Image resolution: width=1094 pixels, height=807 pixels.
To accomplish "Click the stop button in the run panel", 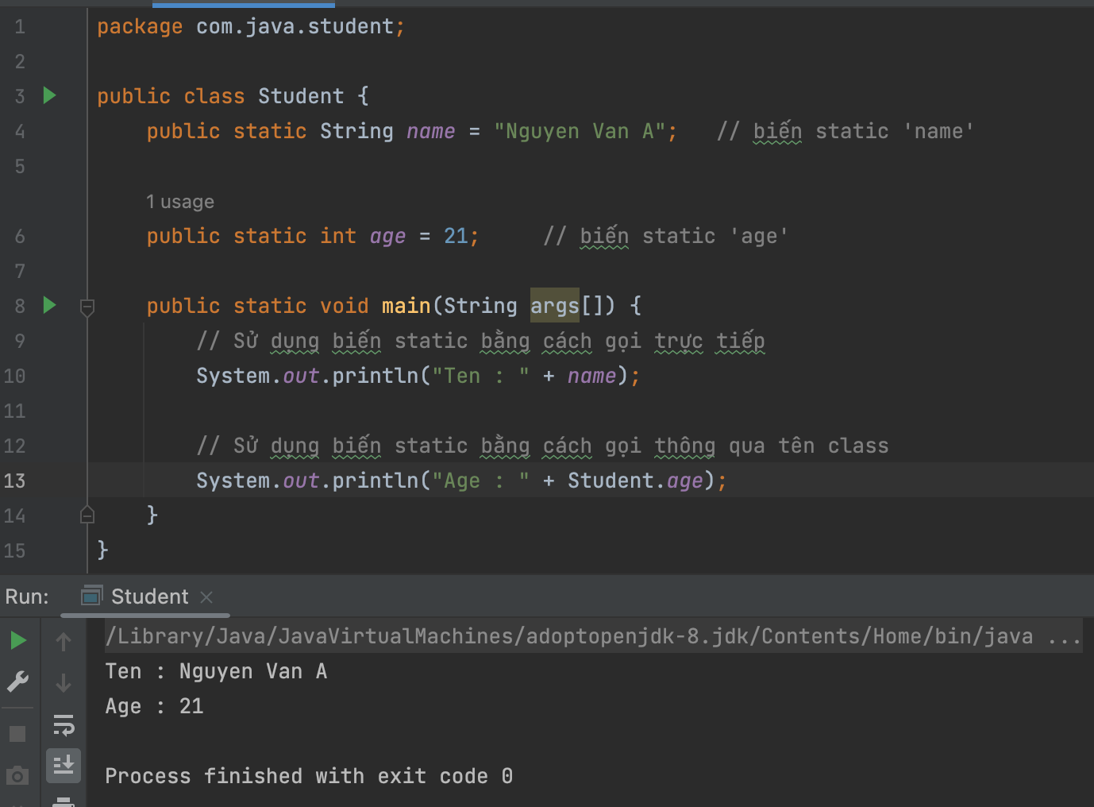I will pyautogui.click(x=17, y=732).
